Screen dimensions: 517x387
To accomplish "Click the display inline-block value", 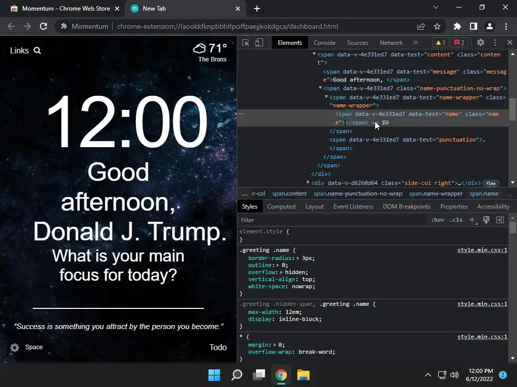I will 300,319.
